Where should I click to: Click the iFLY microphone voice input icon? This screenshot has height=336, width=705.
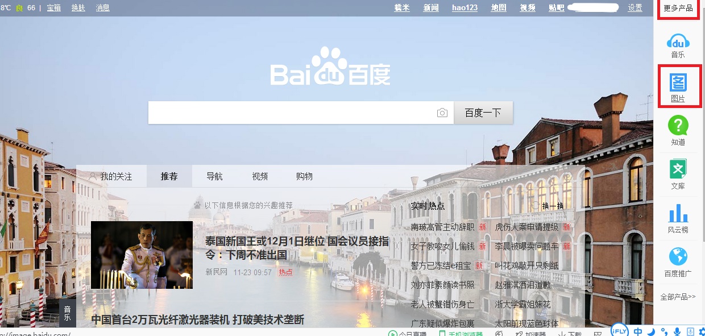pyautogui.click(x=677, y=331)
